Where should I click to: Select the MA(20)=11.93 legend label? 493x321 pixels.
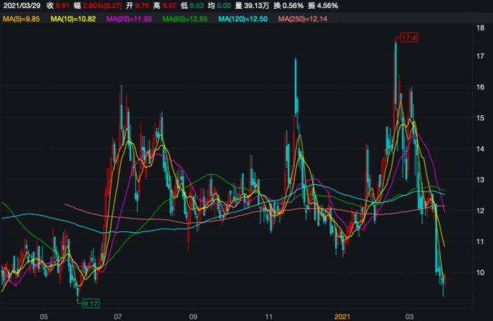(129, 19)
